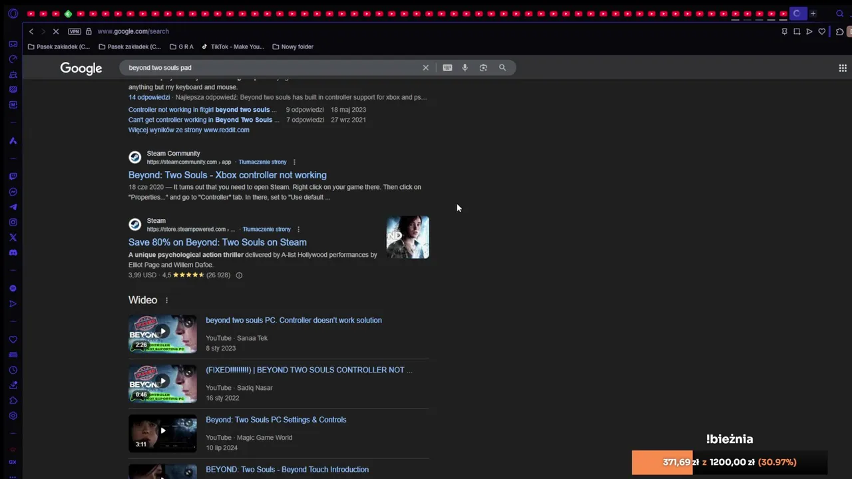Open Messenger in the sidebar
Viewport: 852px width, 479px height.
coord(13,192)
